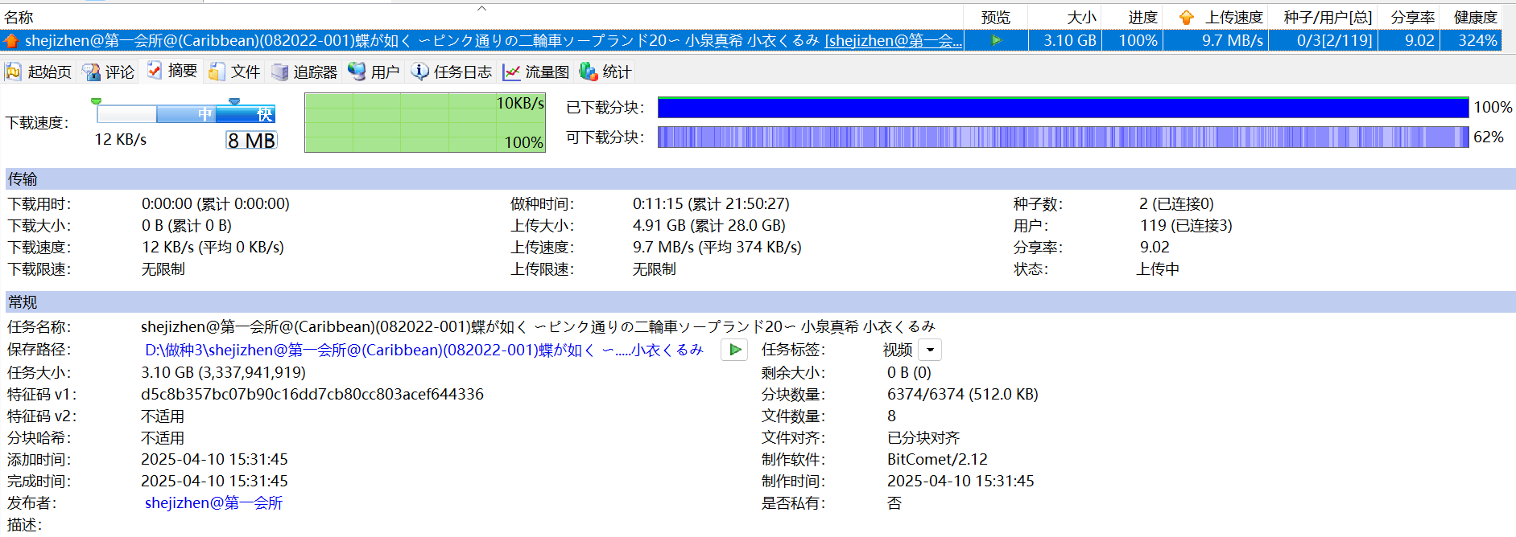1516x537 pixels.
Task: Click the 传输 section header
Action: point(760,178)
